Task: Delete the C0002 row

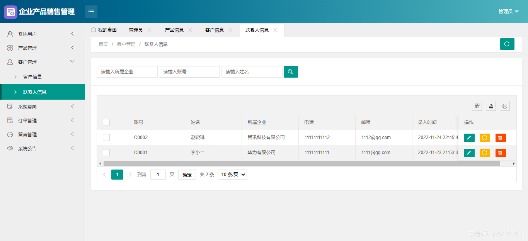Action: click(501, 138)
